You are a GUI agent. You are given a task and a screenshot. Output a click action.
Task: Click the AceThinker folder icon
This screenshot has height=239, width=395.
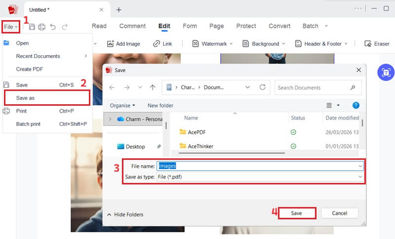(x=183, y=146)
